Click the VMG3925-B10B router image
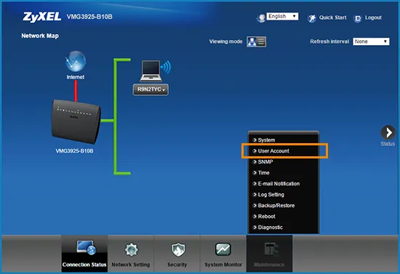400x274 pixels. click(x=76, y=121)
